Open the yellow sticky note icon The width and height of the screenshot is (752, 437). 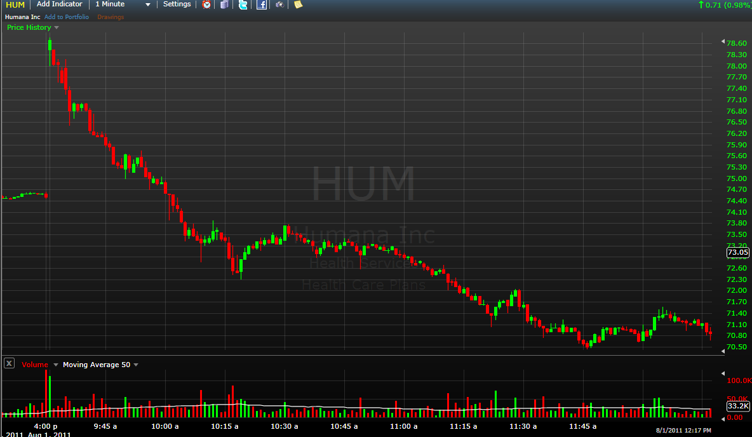(299, 4)
